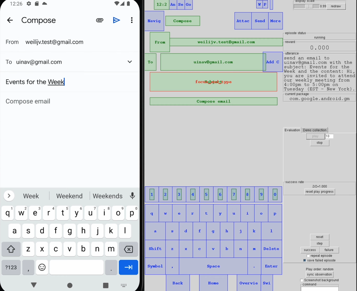
Task: Open the three-dot more options menu
Action: click(x=132, y=20)
